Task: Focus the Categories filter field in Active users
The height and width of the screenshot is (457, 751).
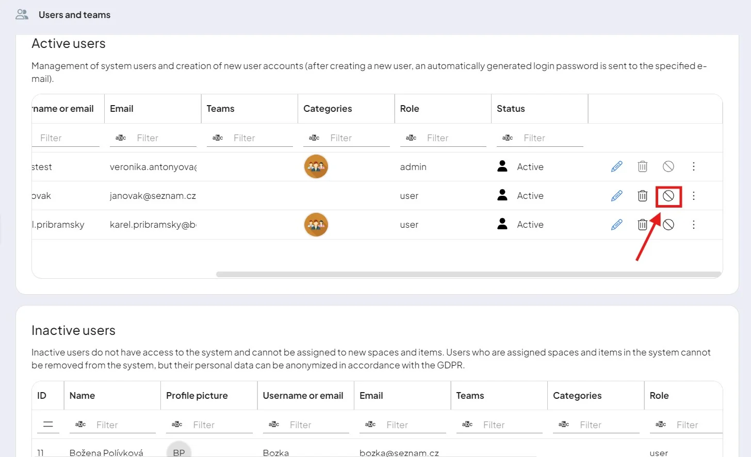Action: tap(358, 138)
